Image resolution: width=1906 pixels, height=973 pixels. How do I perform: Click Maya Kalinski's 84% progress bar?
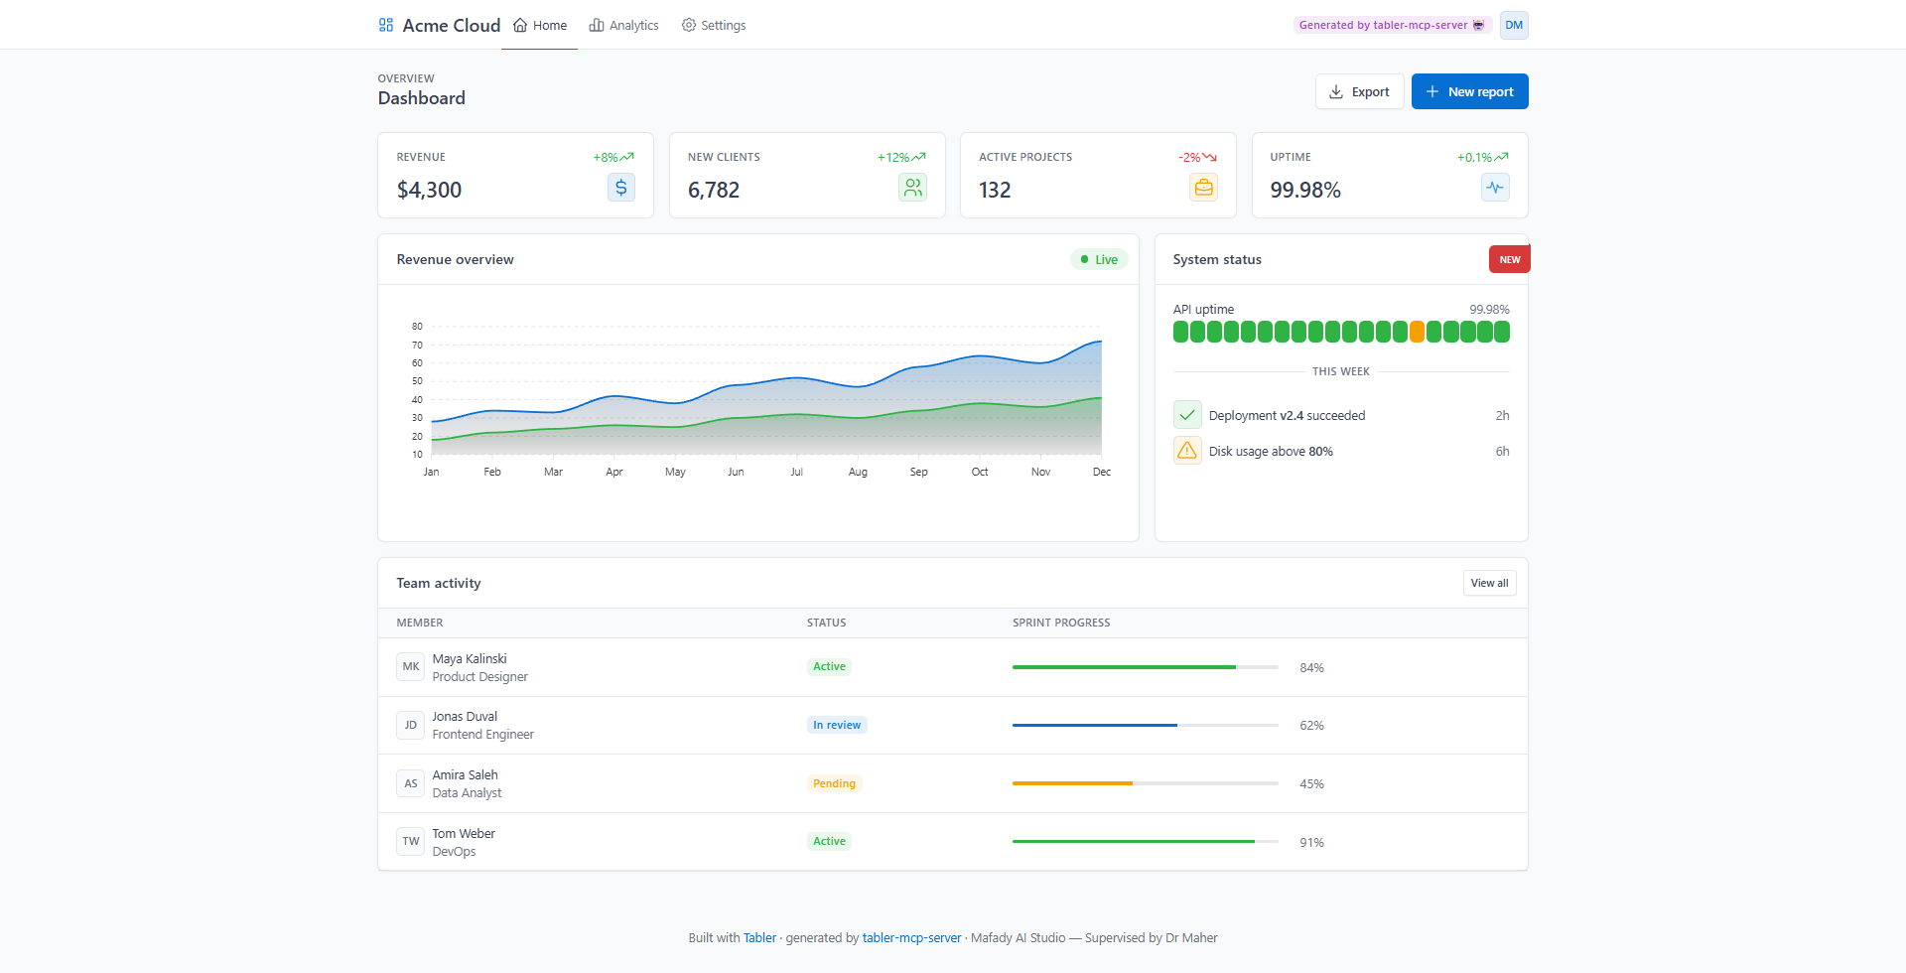(x=1146, y=667)
